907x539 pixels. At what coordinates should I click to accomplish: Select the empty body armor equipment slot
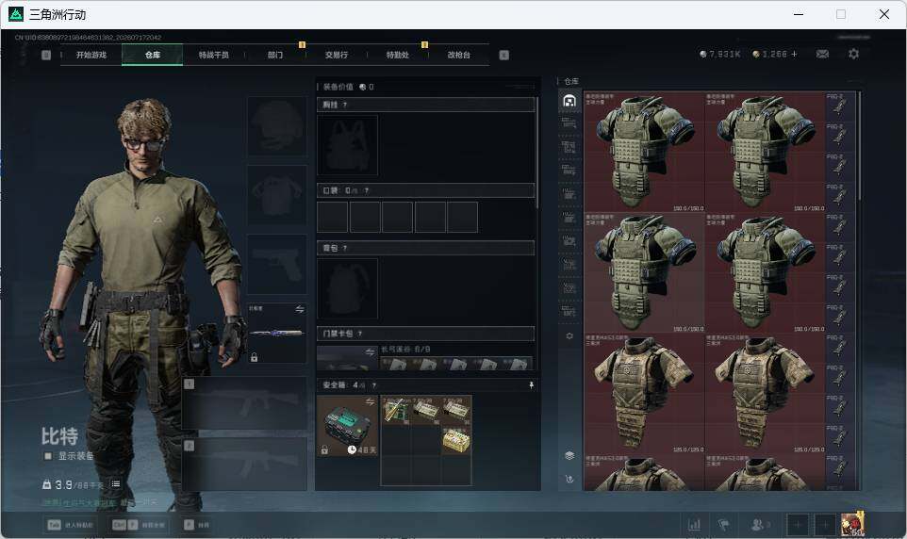[x=277, y=195]
